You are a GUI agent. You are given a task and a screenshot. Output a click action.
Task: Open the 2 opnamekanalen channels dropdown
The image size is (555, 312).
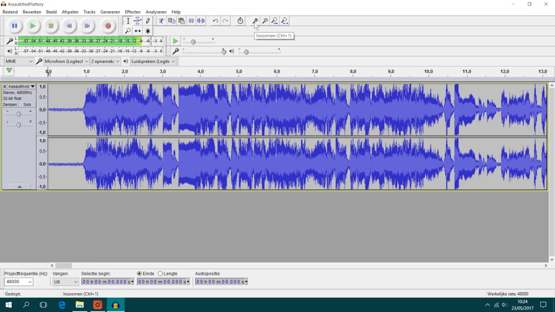coord(105,61)
